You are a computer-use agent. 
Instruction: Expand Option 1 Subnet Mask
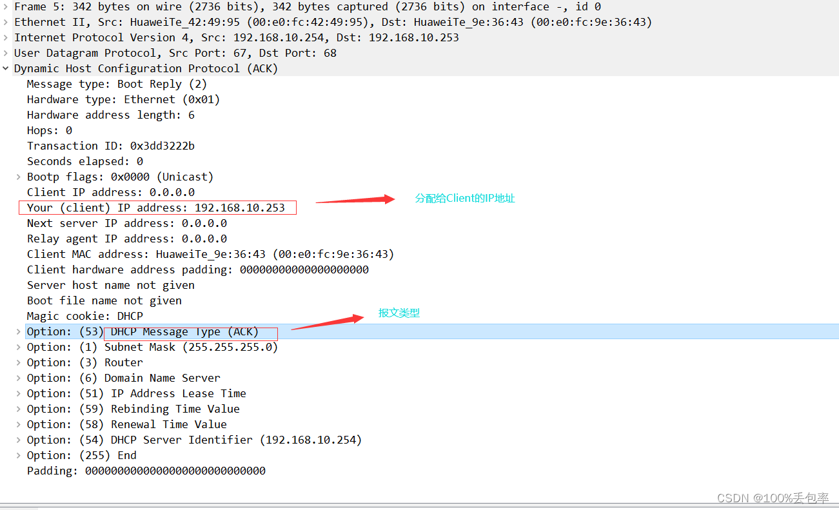19,348
